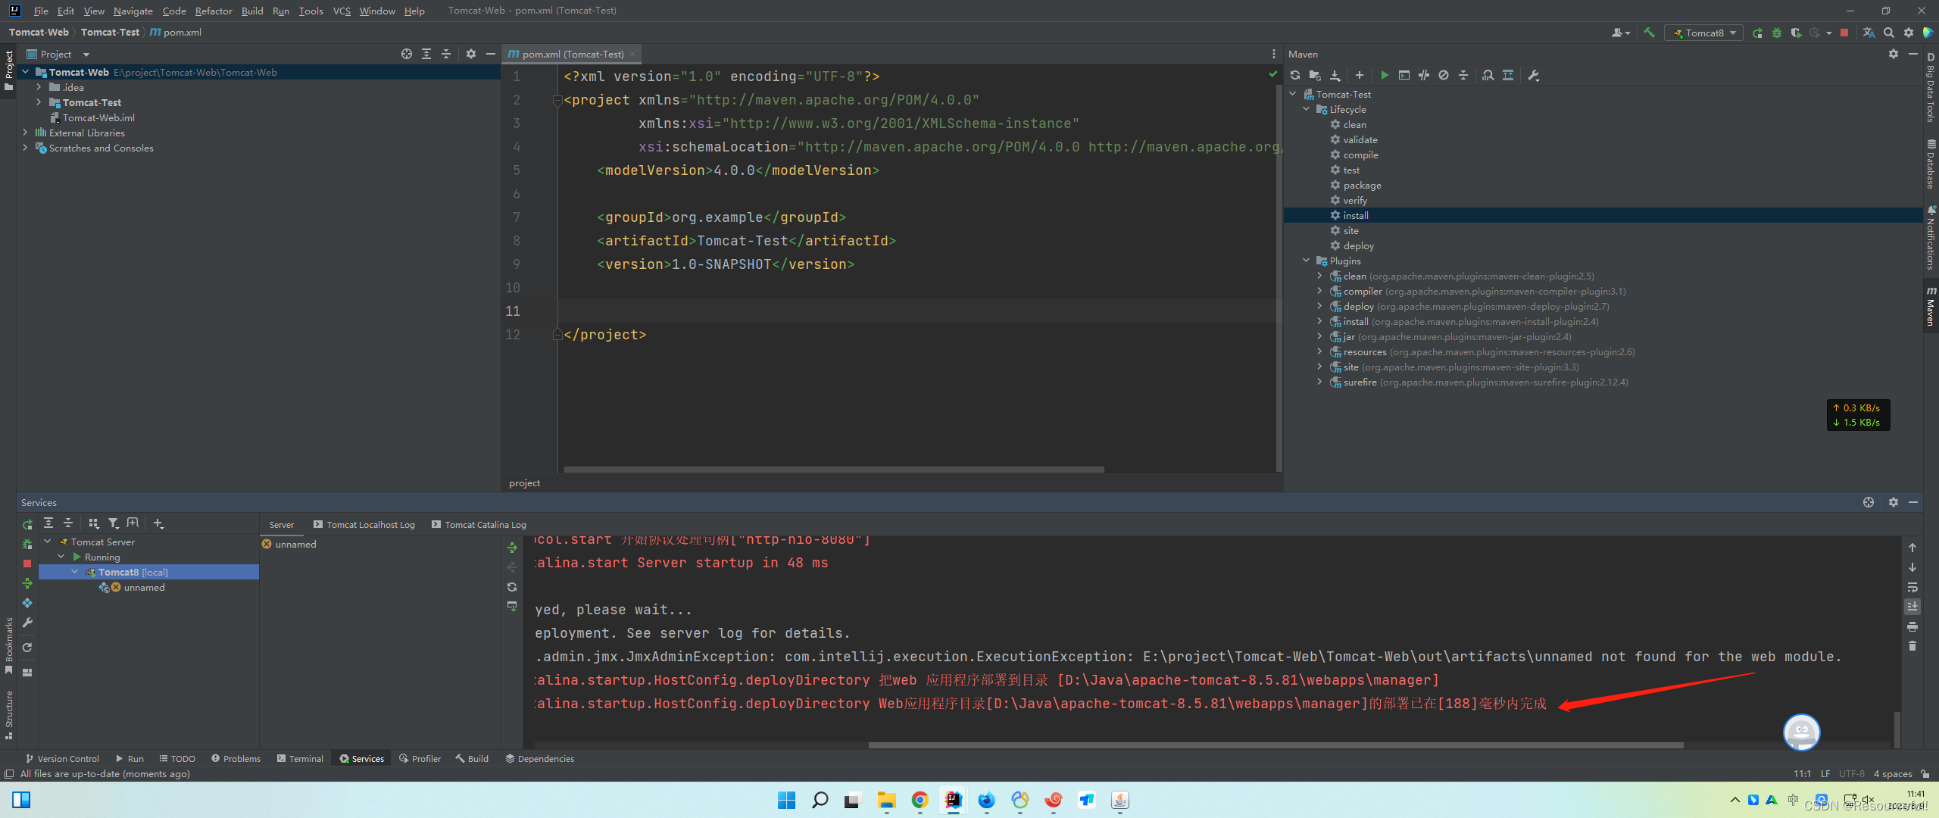
Task: Stop server with red square in Services
Action: (27, 564)
